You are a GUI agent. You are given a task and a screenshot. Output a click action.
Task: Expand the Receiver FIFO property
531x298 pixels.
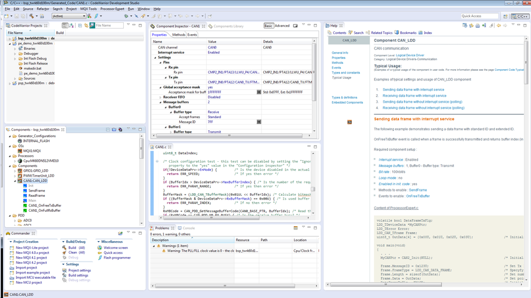pyautogui.click(x=160, y=97)
